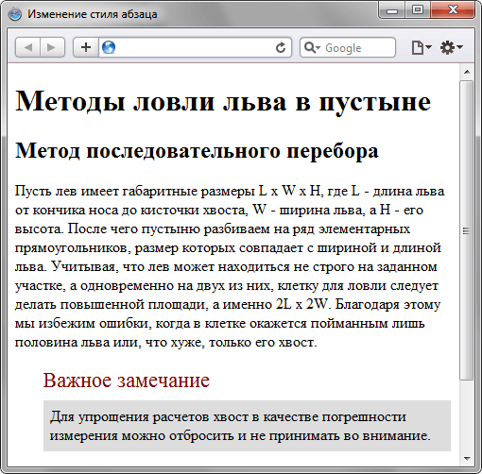Screen dimensions: 482x474
Task: Click the vertical scrollbar thumb
Action: pos(467,230)
